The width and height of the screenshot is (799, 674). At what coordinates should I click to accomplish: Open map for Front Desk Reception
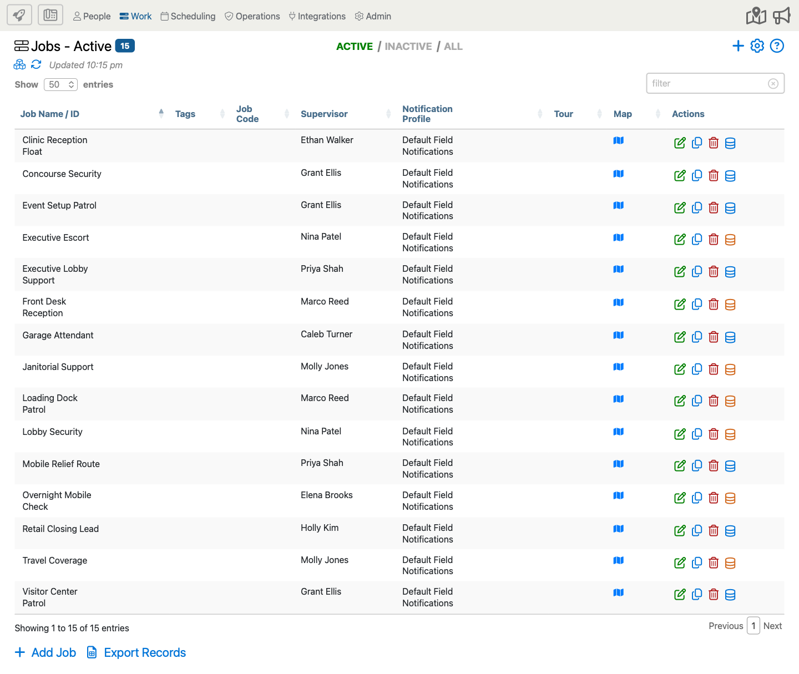(619, 303)
